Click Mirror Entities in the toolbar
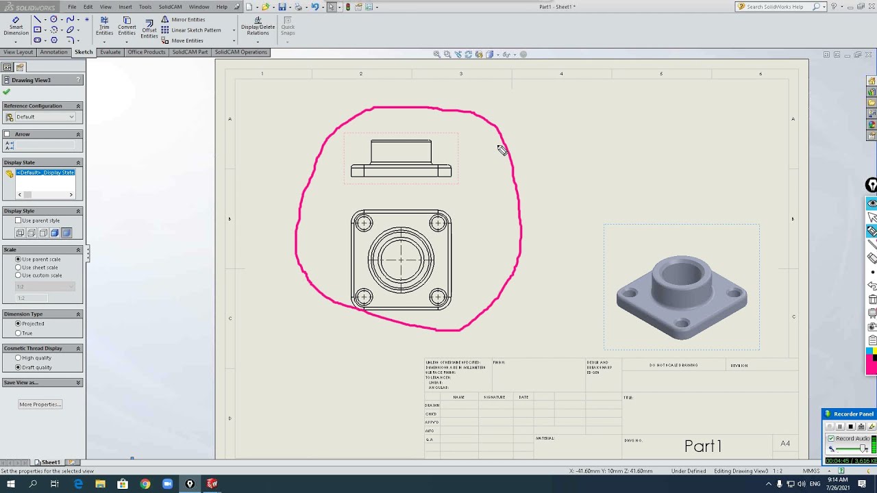This screenshot has height=493, width=877. point(183,19)
